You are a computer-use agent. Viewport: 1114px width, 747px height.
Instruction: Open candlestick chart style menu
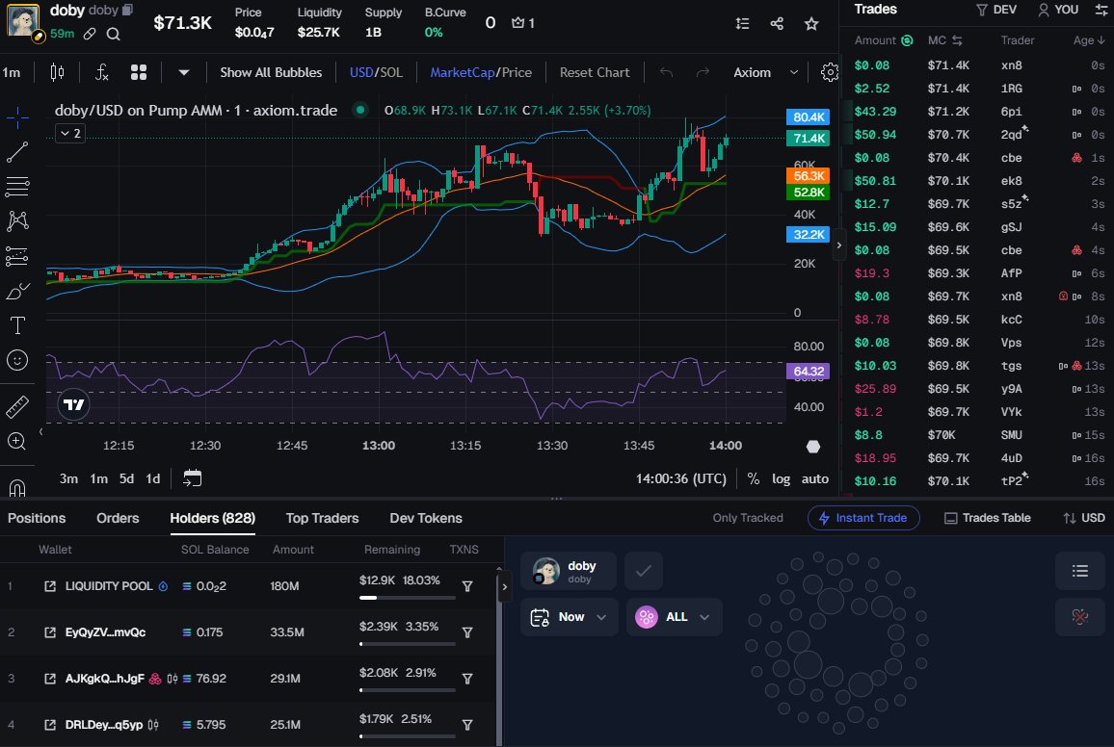click(57, 72)
